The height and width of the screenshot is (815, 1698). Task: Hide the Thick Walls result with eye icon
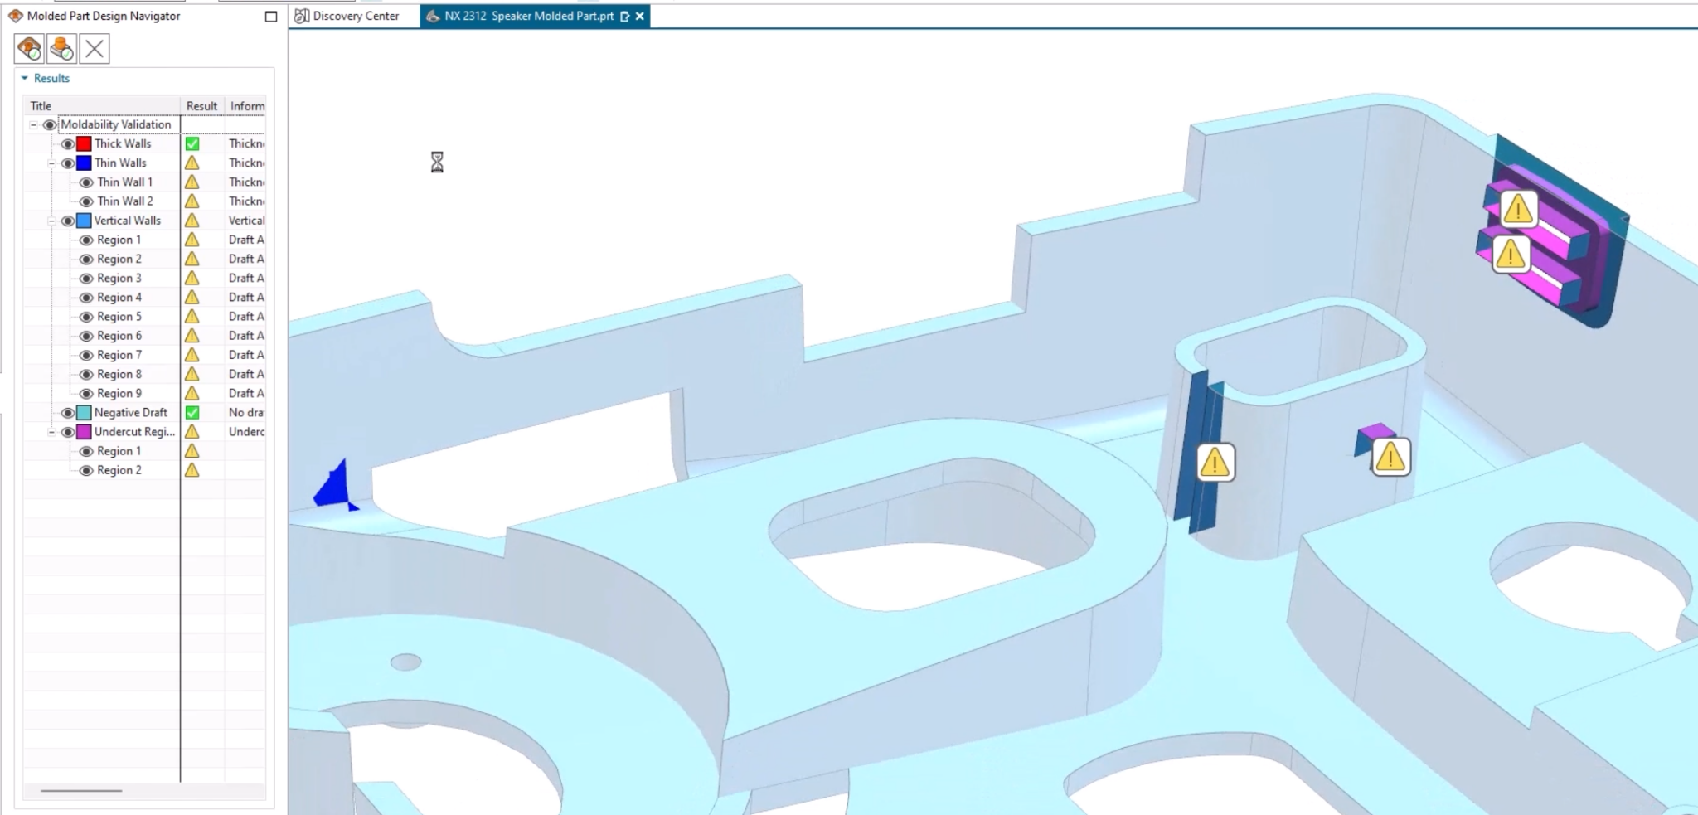(x=68, y=144)
